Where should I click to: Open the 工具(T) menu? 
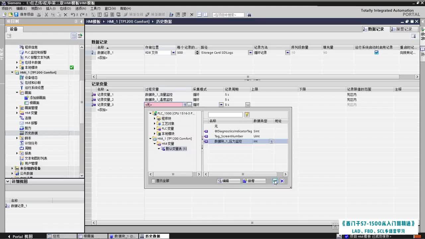[95, 9]
